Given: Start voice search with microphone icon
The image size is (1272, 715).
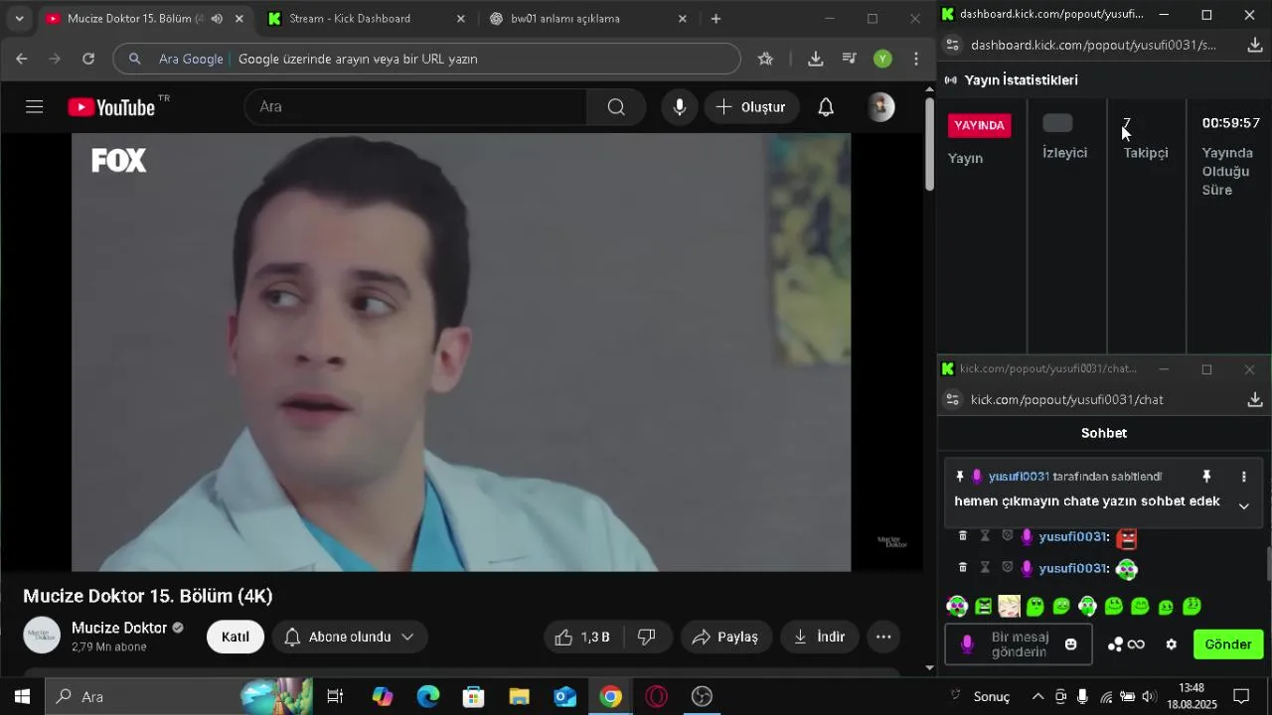Looking at the screenshot, I should (680, 107).
